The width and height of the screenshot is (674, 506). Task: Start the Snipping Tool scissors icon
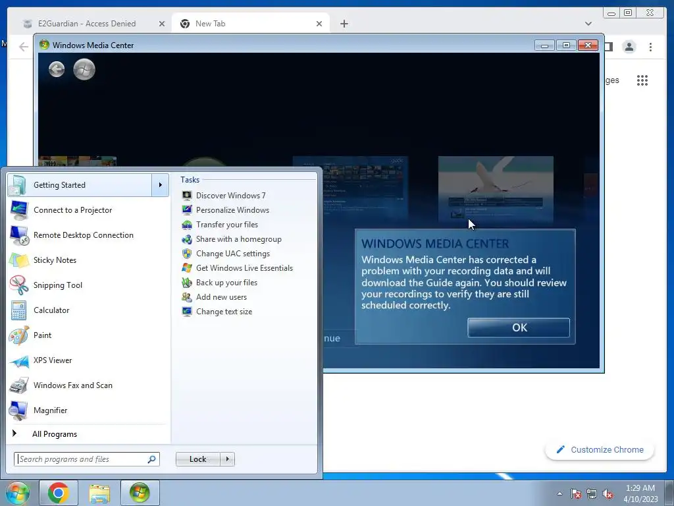pos(19,285)
